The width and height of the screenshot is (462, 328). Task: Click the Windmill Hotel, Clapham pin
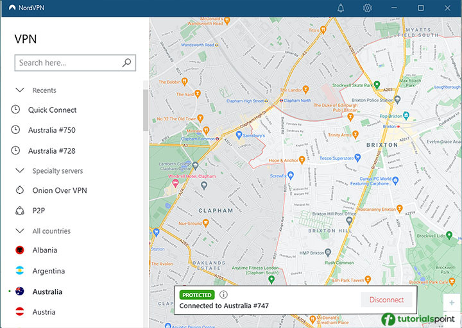coord(175,184)
